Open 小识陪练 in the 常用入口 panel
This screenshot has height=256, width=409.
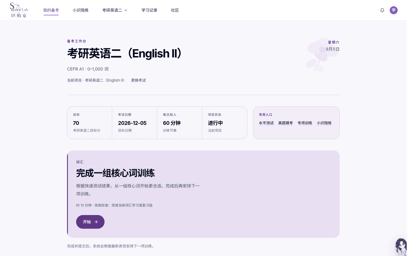tap(324, 123)
